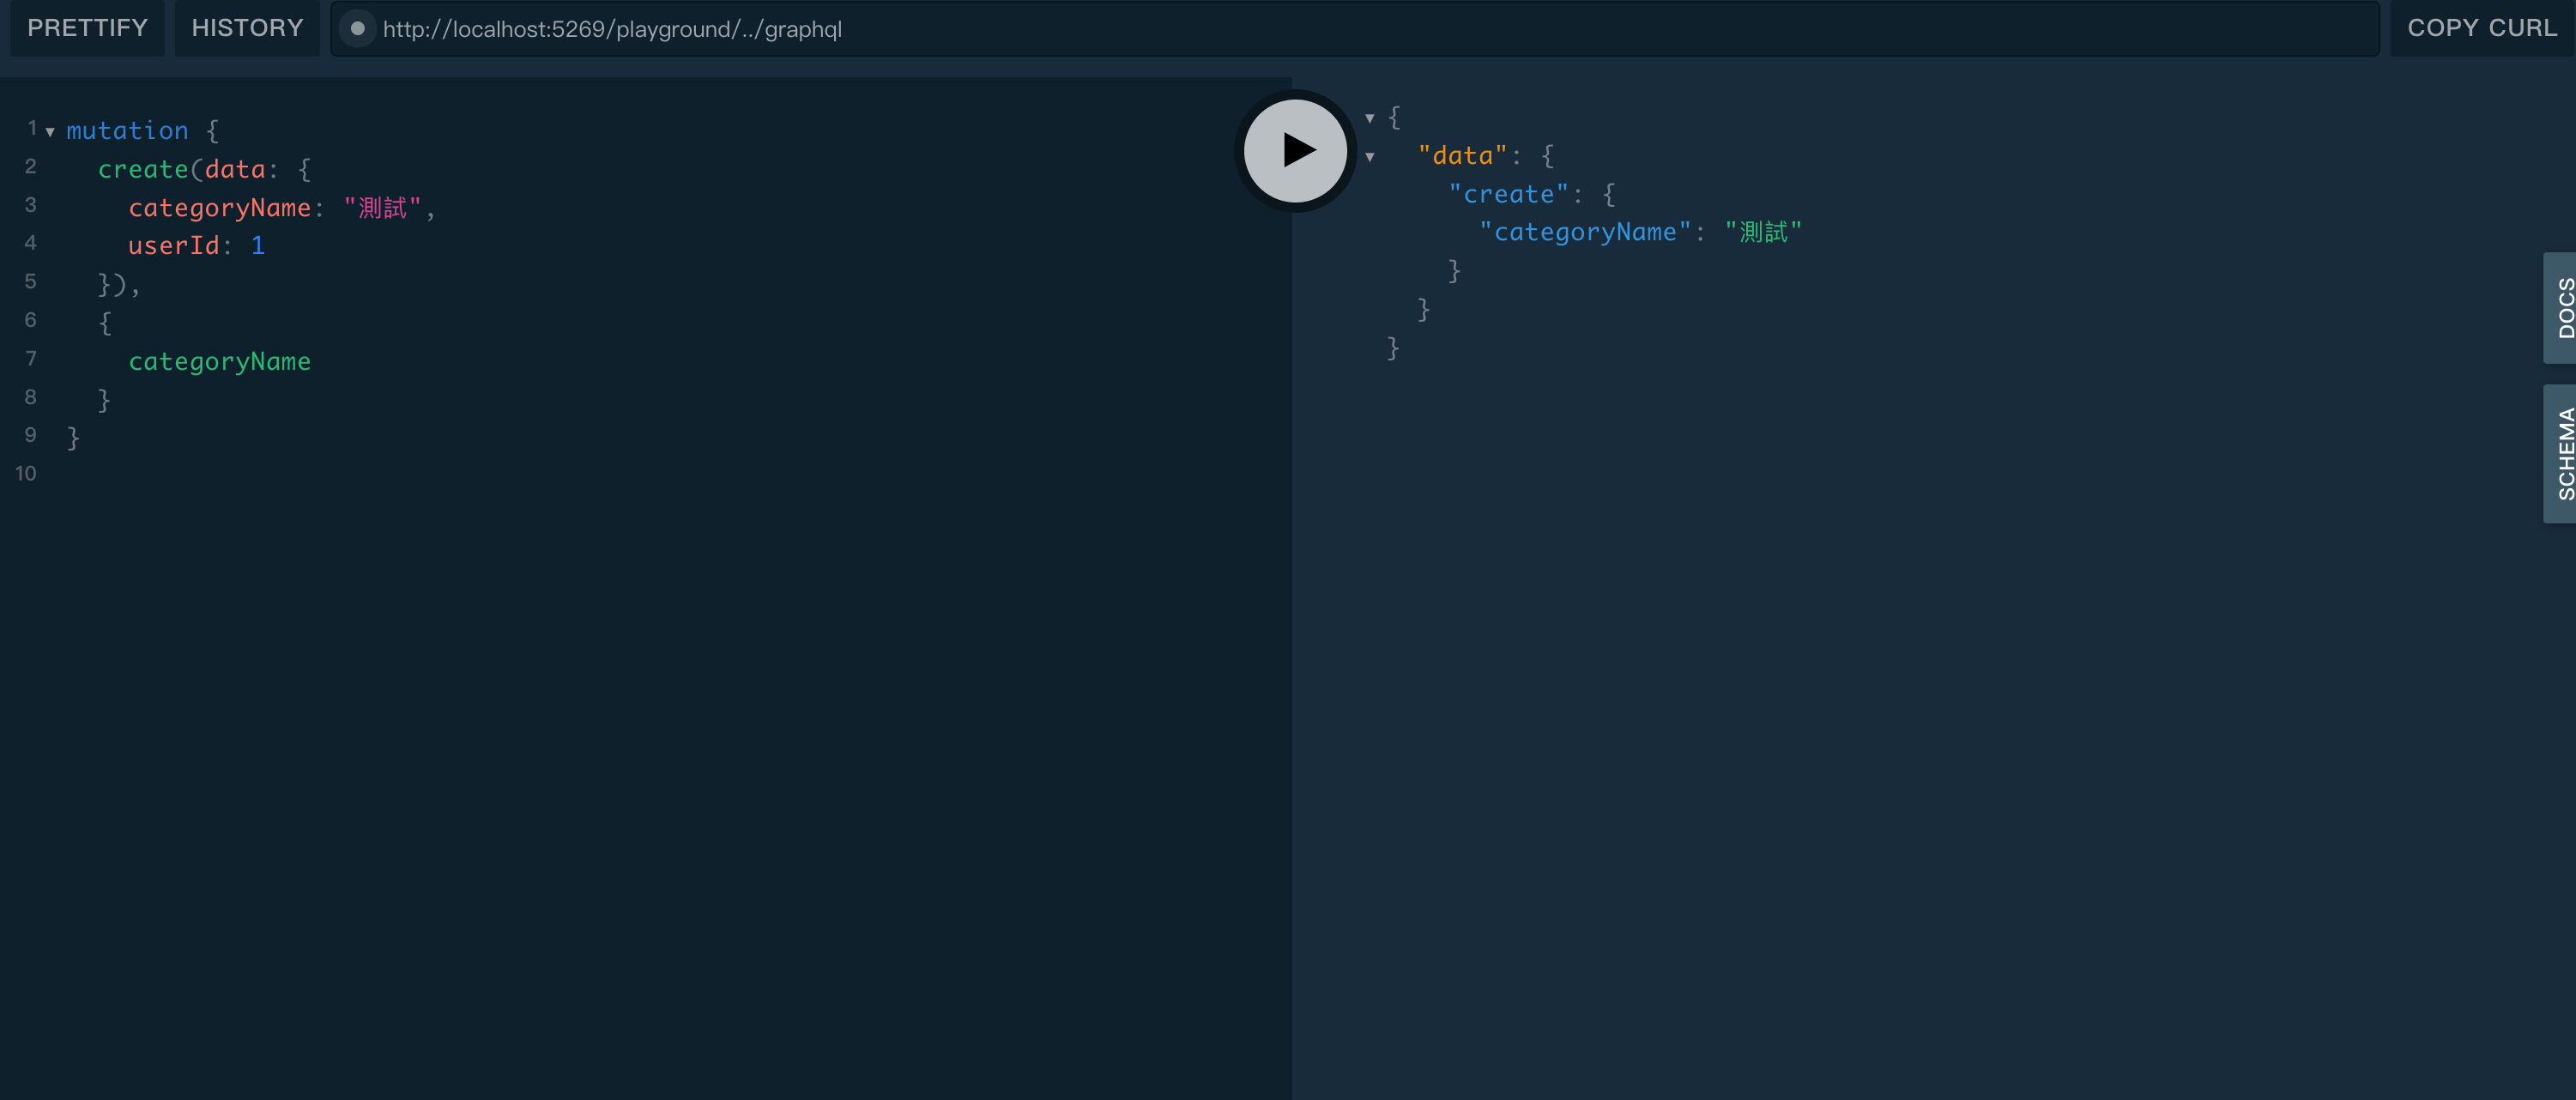2576x1100 pixels.
Task: Click the categoryName argument on line 3
Action: point(219,207)
